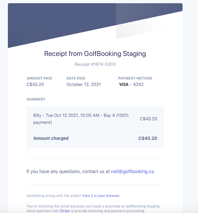Click the You're receiving this email footer text
This screenshot has width=198, height=213.
[x=93, y=209]
